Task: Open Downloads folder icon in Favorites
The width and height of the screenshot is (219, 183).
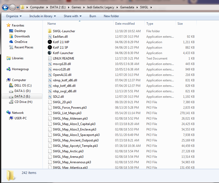Action: (x=11, y=36)
